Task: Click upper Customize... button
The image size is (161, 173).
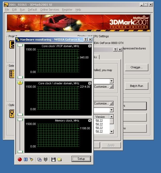Action: coord(104,87)
